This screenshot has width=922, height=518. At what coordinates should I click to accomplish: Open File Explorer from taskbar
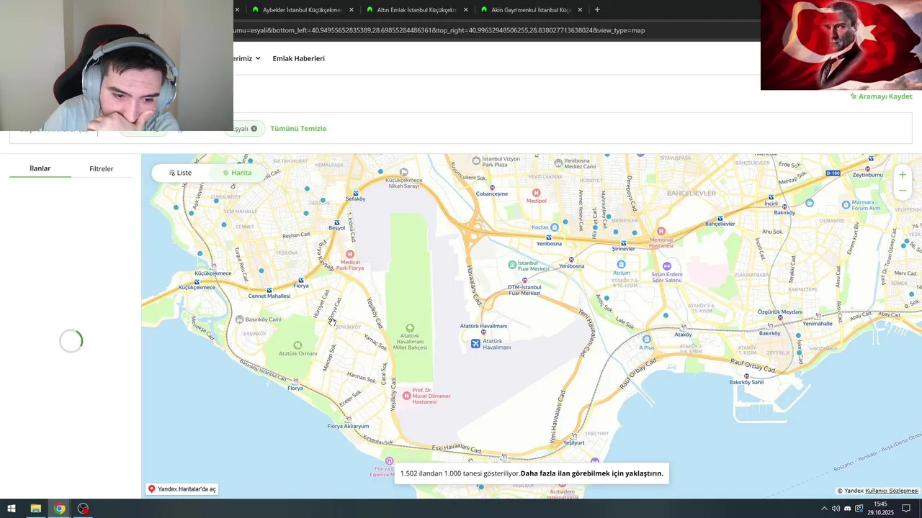click(x=35, y=509)
